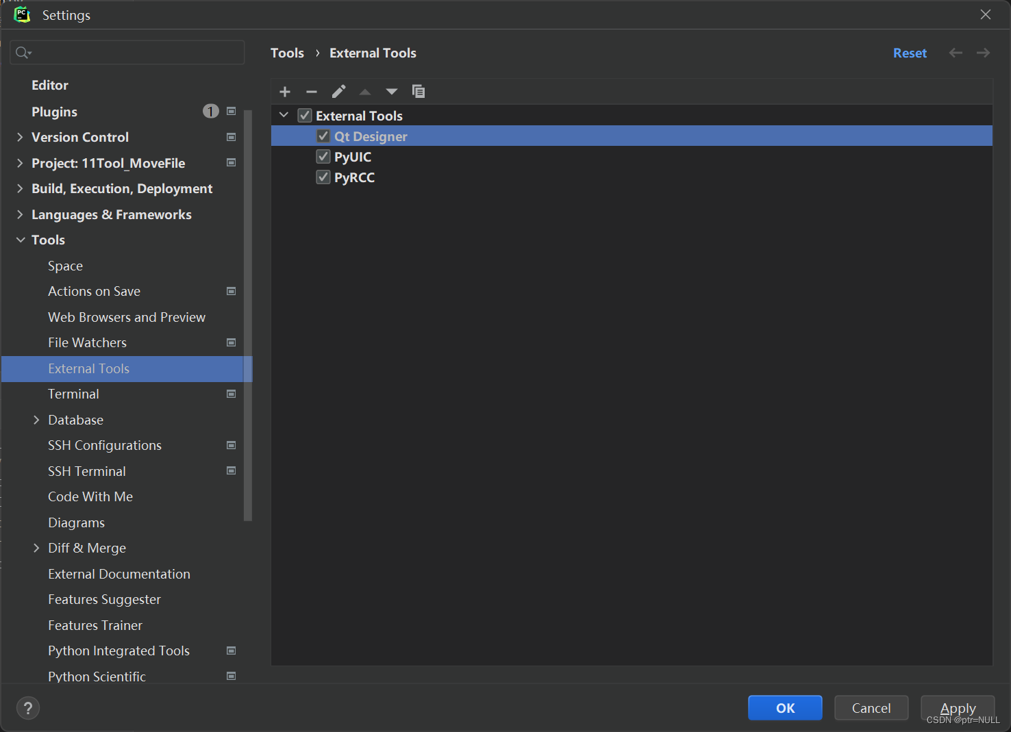Click the Remove tool minus icon

pos(312,92)
